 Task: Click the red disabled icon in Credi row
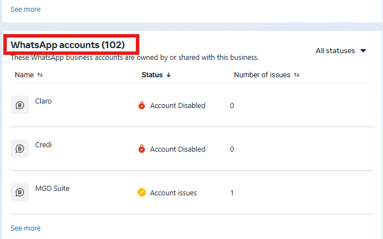point(142,149)
